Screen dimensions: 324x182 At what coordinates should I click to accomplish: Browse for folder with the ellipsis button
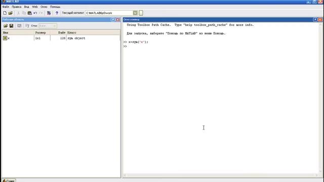pyautogui.click(x=141, y=13)
